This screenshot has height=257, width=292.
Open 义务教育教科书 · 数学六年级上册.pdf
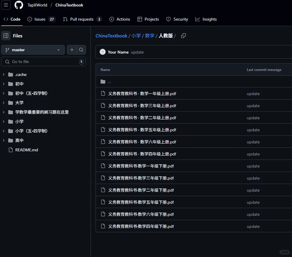click(x=142, y=142)
